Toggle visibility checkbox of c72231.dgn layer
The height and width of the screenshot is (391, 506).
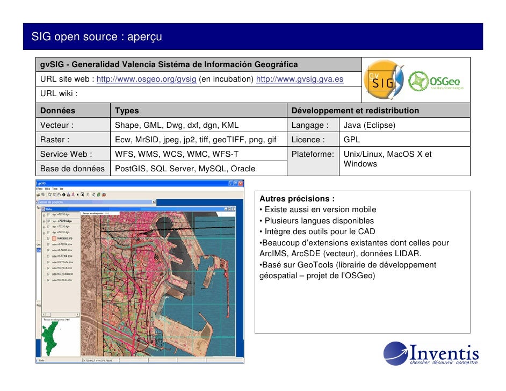(x=48, y=220)
